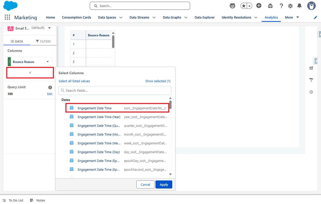Image resolution: width=321 pixels, height=204 pixels.
Task: Select the month_ssot Engagement Date Time field
Action: [x=117, y=134]
